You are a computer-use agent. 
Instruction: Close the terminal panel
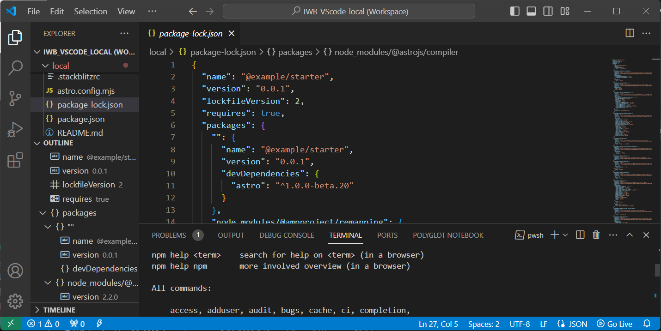[646, 235]
